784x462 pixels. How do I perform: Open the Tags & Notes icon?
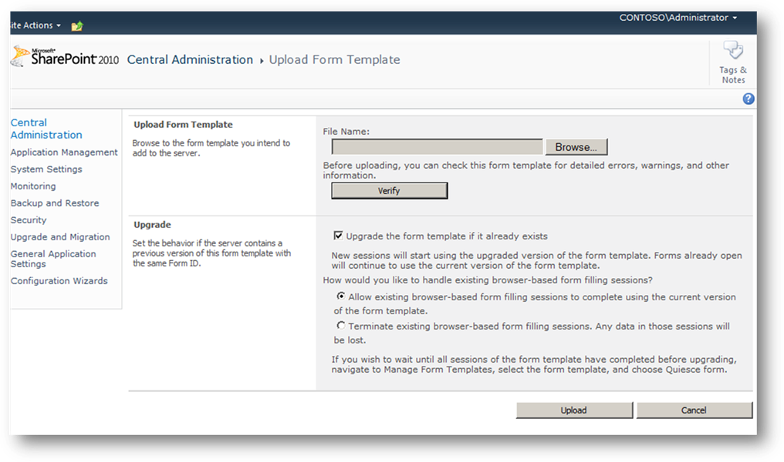(x=732, y=62)
